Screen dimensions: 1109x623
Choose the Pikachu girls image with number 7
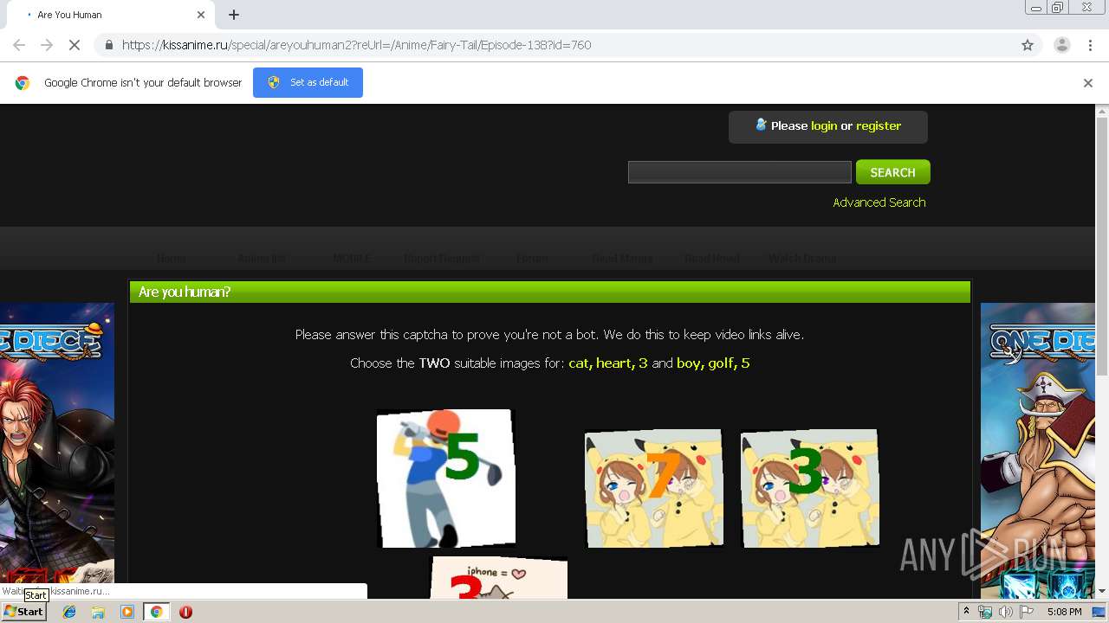pos(654,488)
